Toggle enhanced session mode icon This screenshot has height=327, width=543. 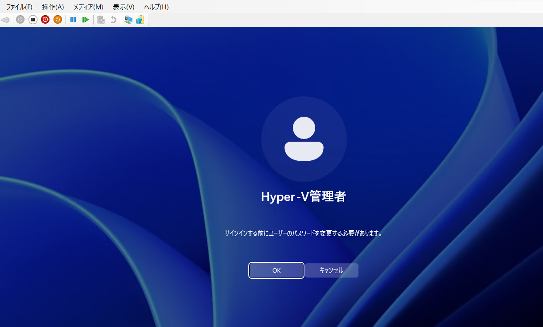pyautogui.click(x=128, y=20)
